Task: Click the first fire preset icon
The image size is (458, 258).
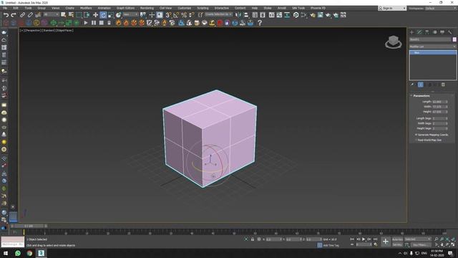Action: [x=118, y=23]
